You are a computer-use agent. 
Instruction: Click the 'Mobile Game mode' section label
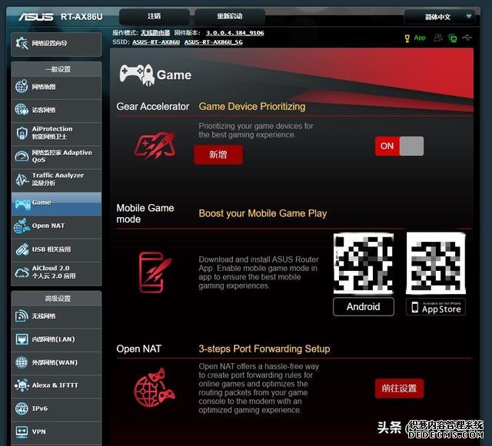click(x=145, y=213)
